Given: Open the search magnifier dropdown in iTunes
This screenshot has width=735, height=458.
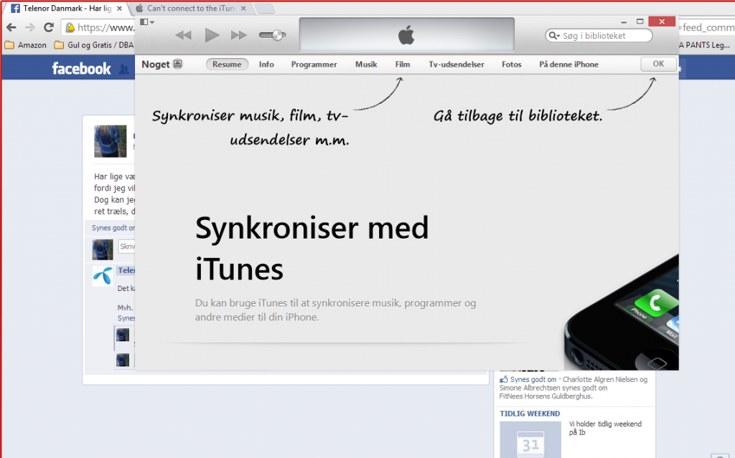Looking at the screenshot, I should coord(555,36).
